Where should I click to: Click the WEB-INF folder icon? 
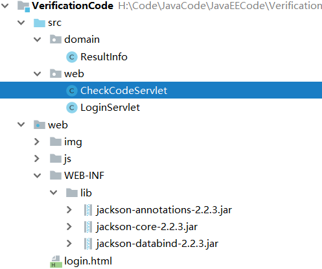[56, 175]
